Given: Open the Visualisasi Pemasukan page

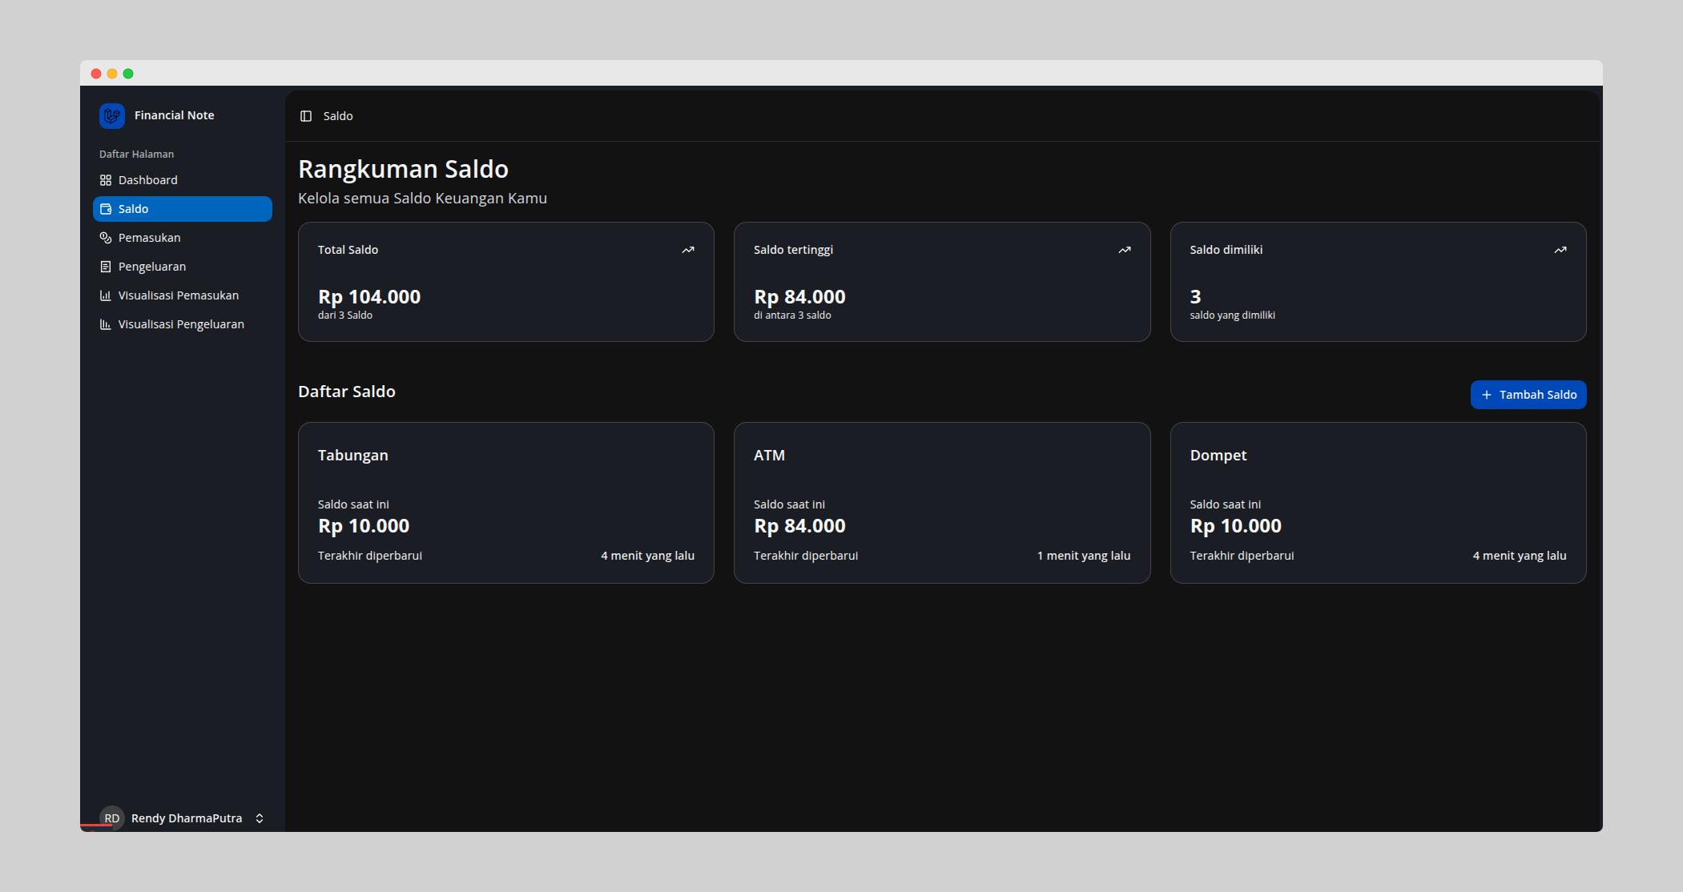Looking at the screenshot, I should 178,295.
